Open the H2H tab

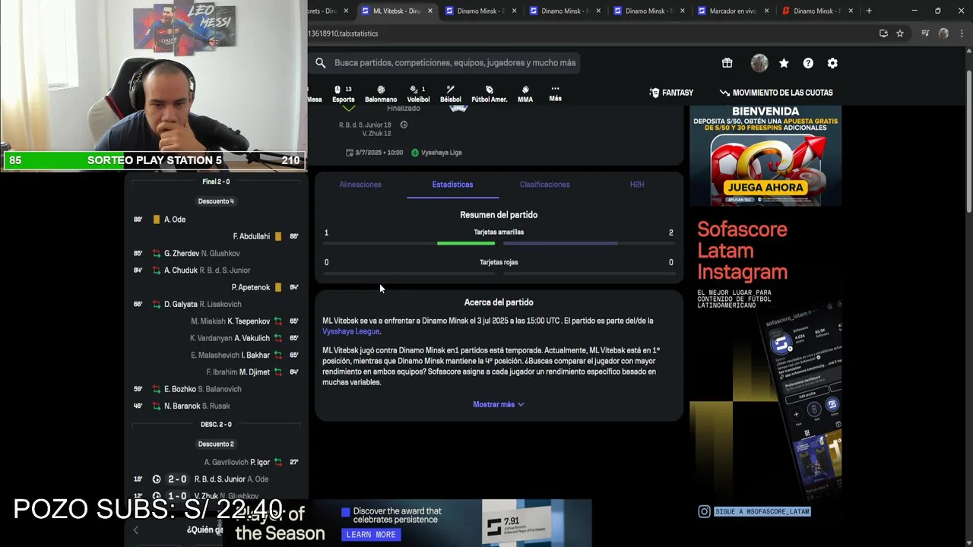tap(637, 185)
